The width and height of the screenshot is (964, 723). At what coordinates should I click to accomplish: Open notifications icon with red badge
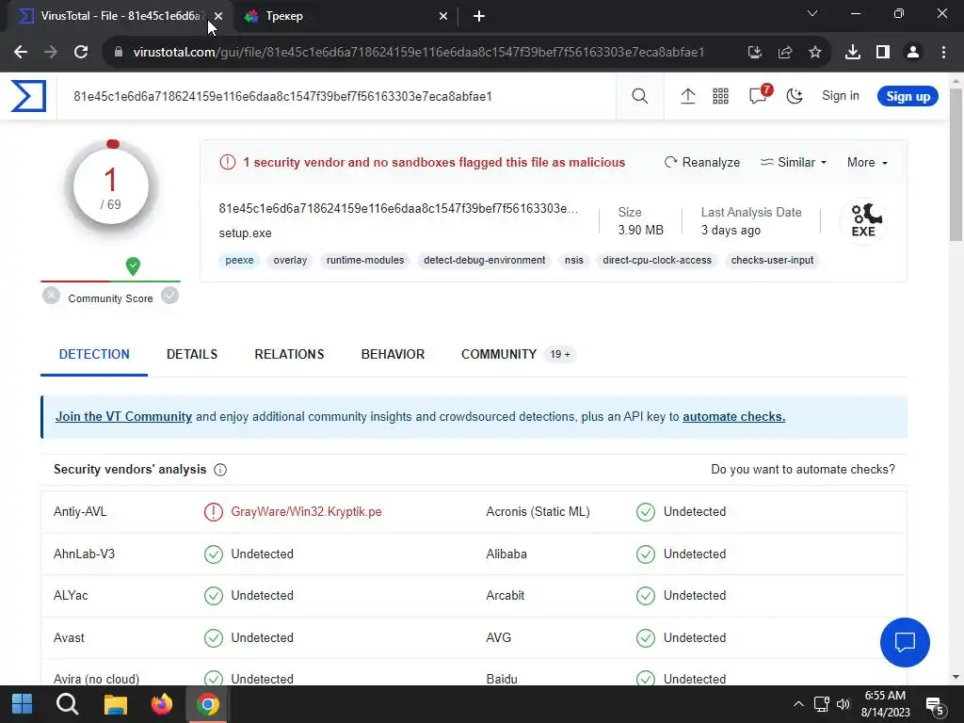pyautogui.click(x=760, y=95)
